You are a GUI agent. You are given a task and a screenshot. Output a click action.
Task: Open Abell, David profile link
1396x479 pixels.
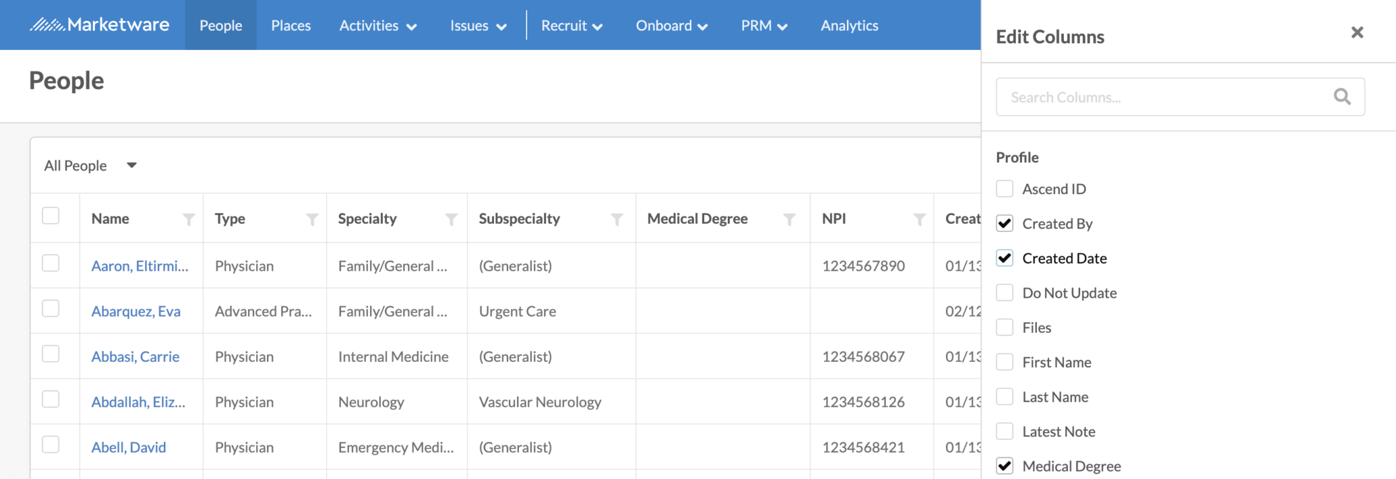click(x=128, y=447)
